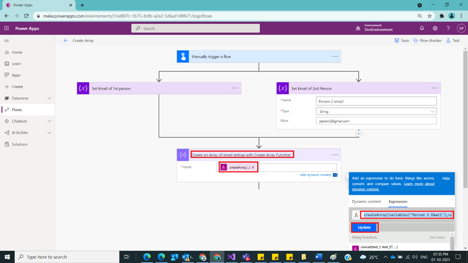Open Flows in the sidebar
This screenshot has width=468, height=263.
tap(17, 109)
